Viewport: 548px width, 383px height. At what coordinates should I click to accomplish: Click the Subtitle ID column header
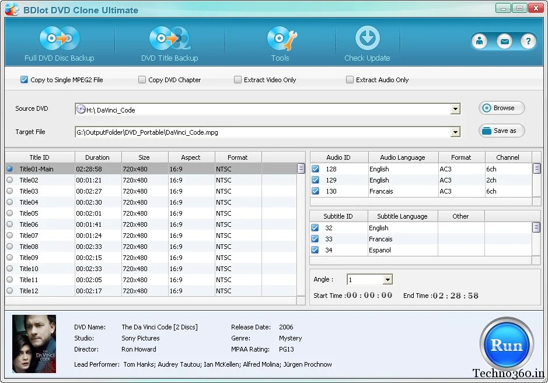click(338, 216)
